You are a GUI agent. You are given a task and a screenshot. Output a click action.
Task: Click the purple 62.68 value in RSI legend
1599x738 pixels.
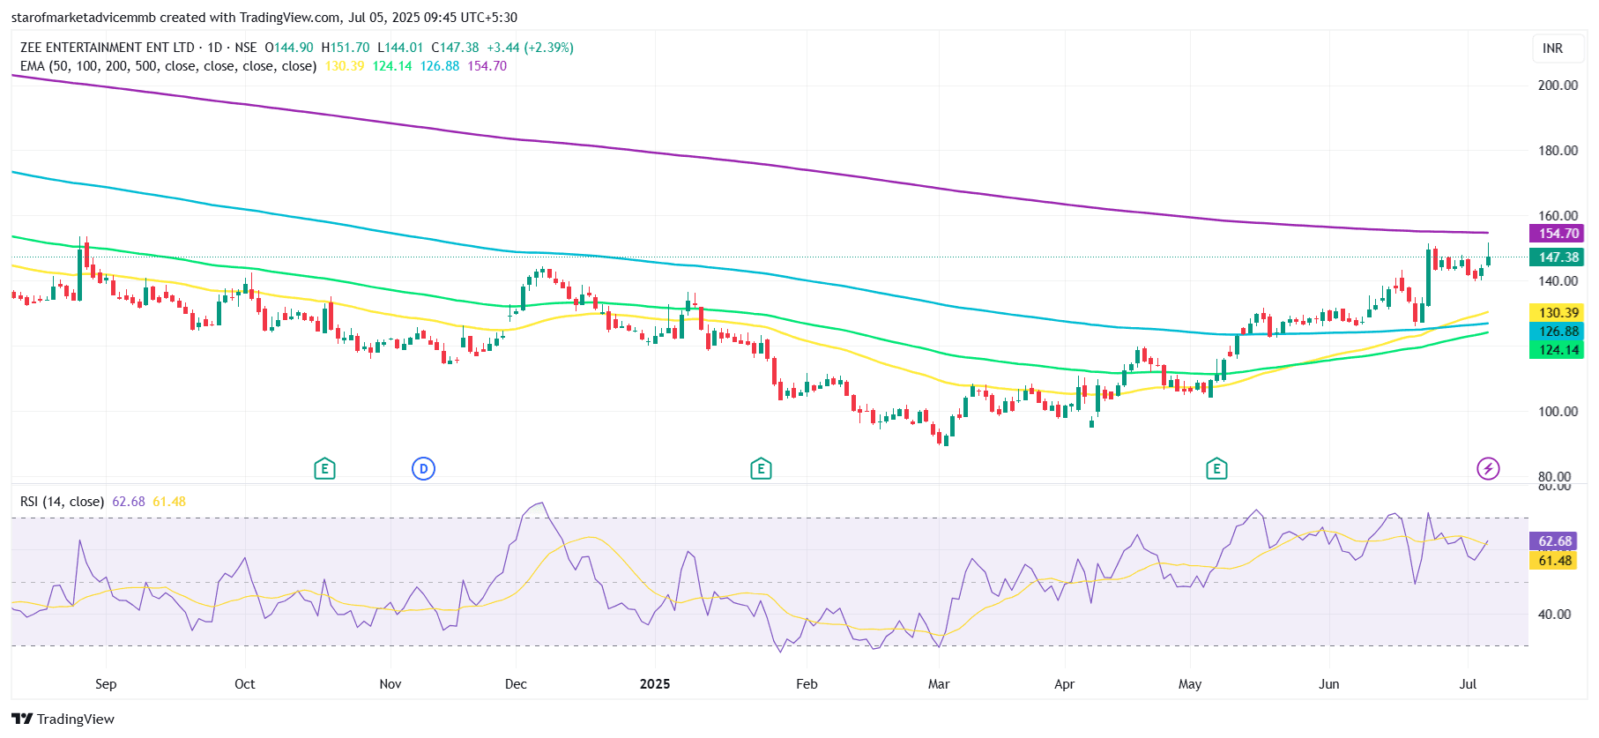coord(129,502)
